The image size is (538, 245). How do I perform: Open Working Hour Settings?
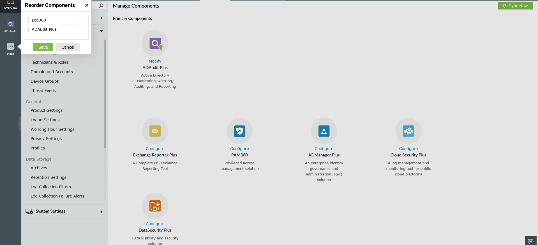[x=52, y=129]
